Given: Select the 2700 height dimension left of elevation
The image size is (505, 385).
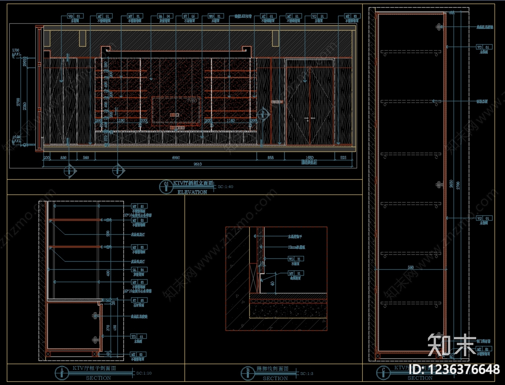Looking at the screenshot, I should pyautogui.click(x=18, y=102).
